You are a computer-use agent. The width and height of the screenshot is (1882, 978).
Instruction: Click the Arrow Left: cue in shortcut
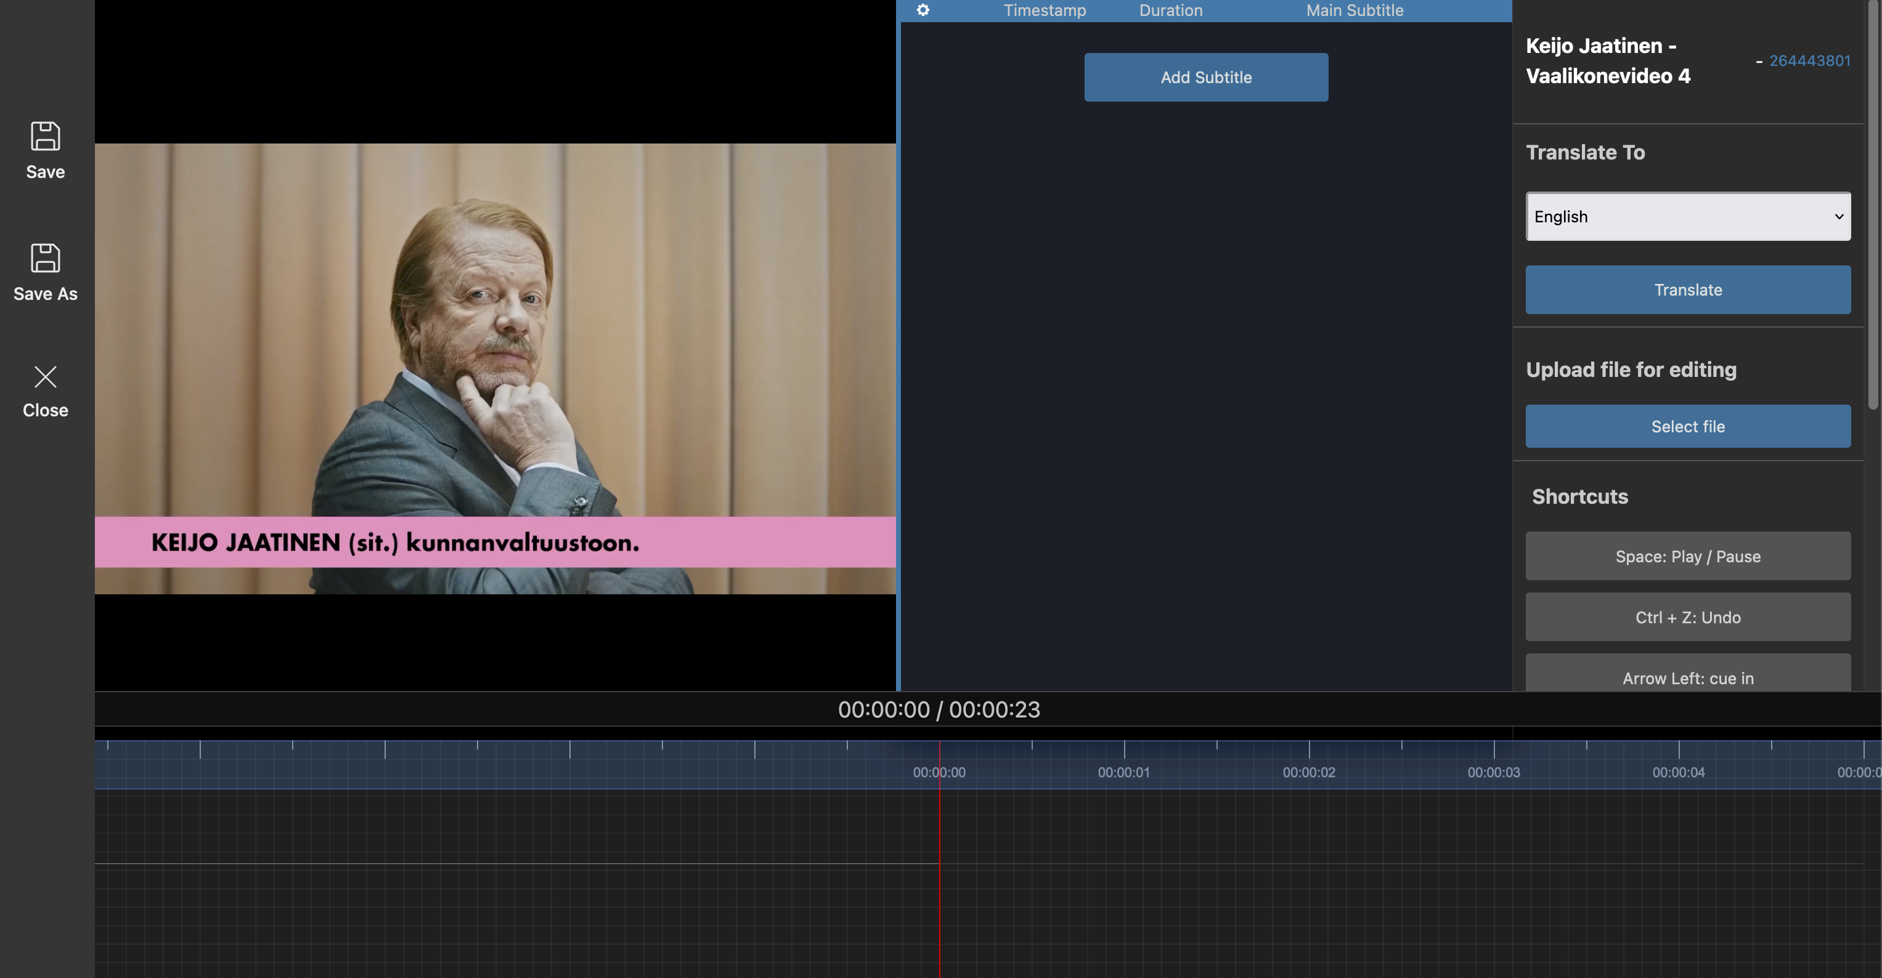(1688, 676)
